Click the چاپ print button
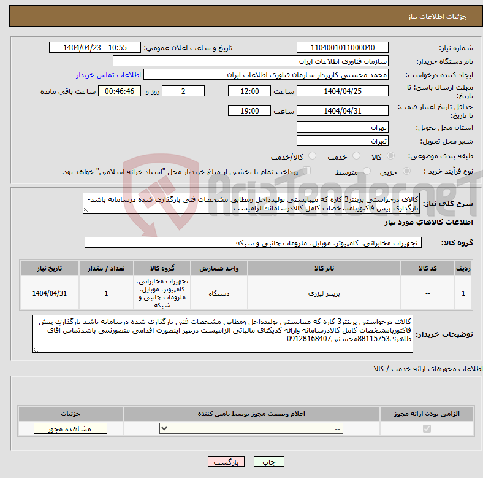This screenshot has width=483, height=478. (268, 461)
